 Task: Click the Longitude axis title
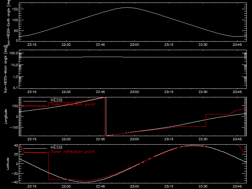6,117
